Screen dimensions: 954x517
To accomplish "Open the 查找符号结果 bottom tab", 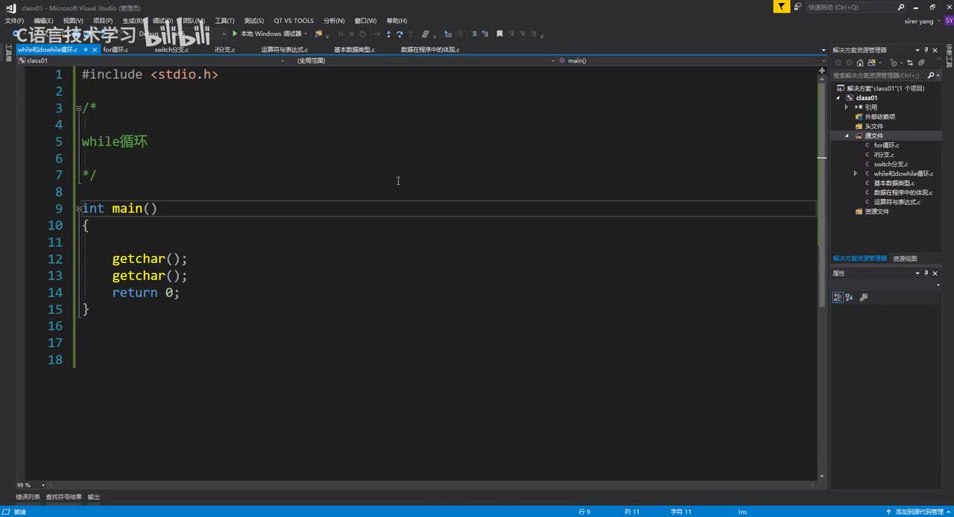I will (63, 497).
